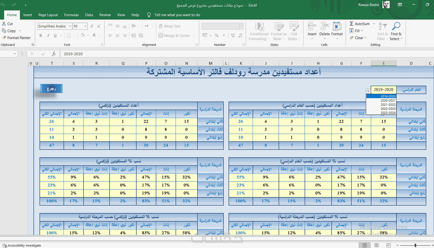Click the Copy icon in Clipboard

point(4,31)
